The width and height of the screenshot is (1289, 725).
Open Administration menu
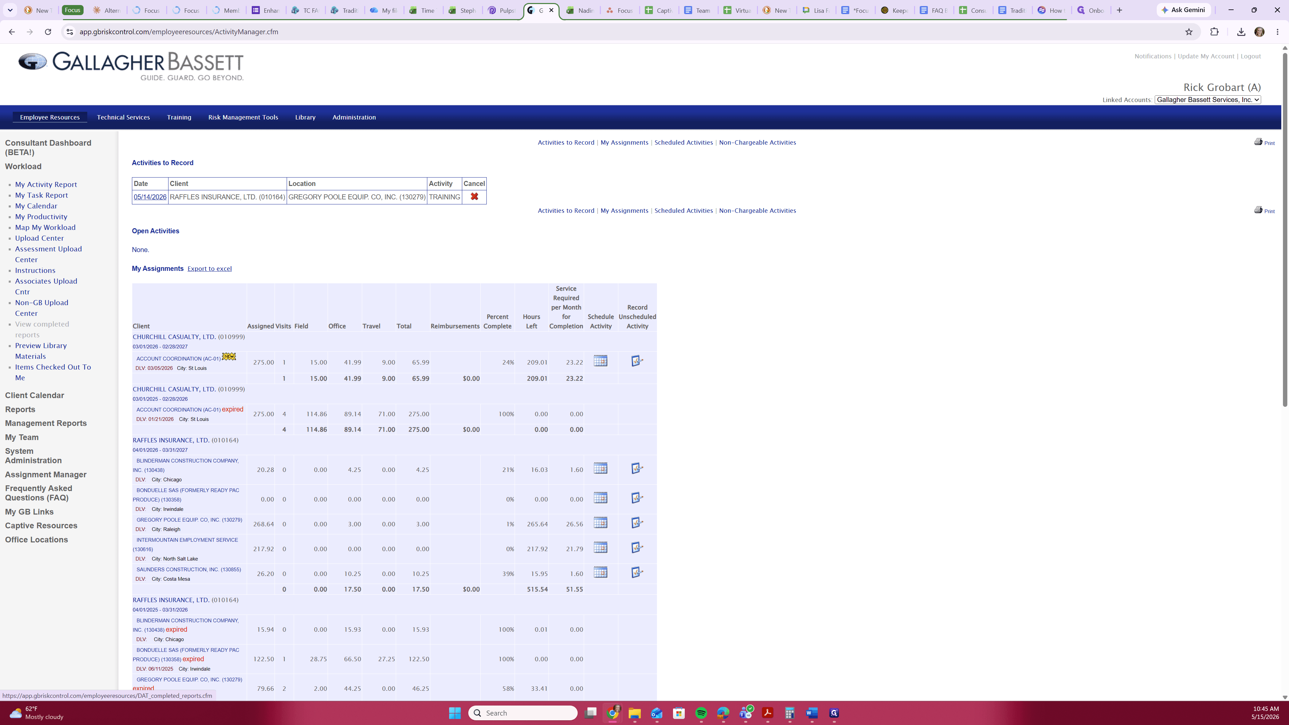[354, 117]
